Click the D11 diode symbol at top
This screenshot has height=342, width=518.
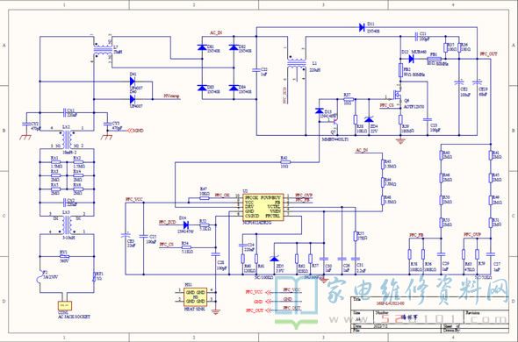(x=362, y=27)
